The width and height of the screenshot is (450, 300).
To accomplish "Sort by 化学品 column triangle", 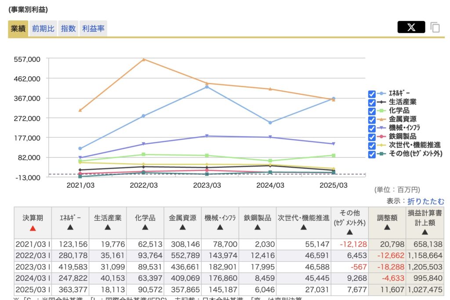I will tap(145, 227).
